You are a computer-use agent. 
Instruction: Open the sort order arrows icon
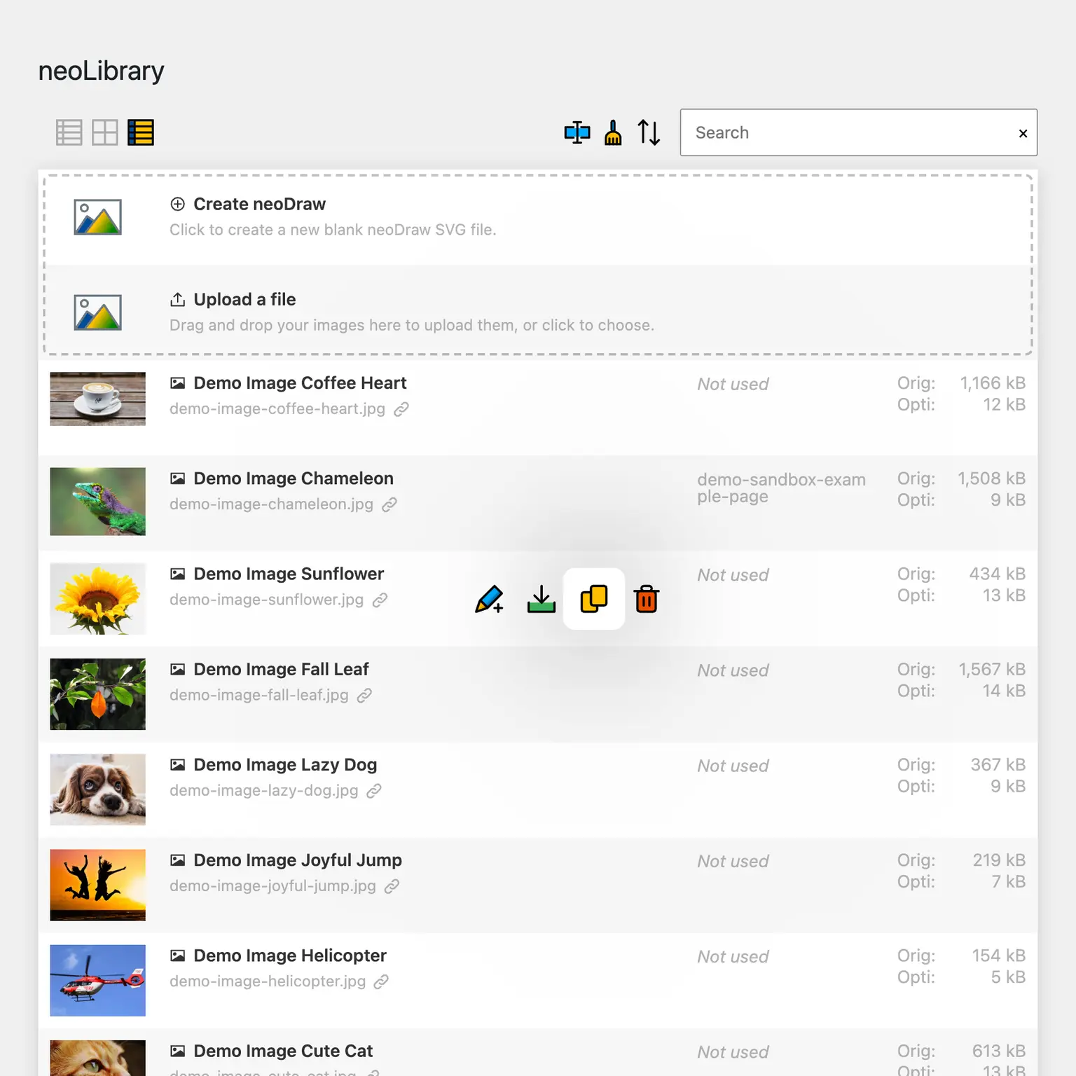[x=649, y=132]
